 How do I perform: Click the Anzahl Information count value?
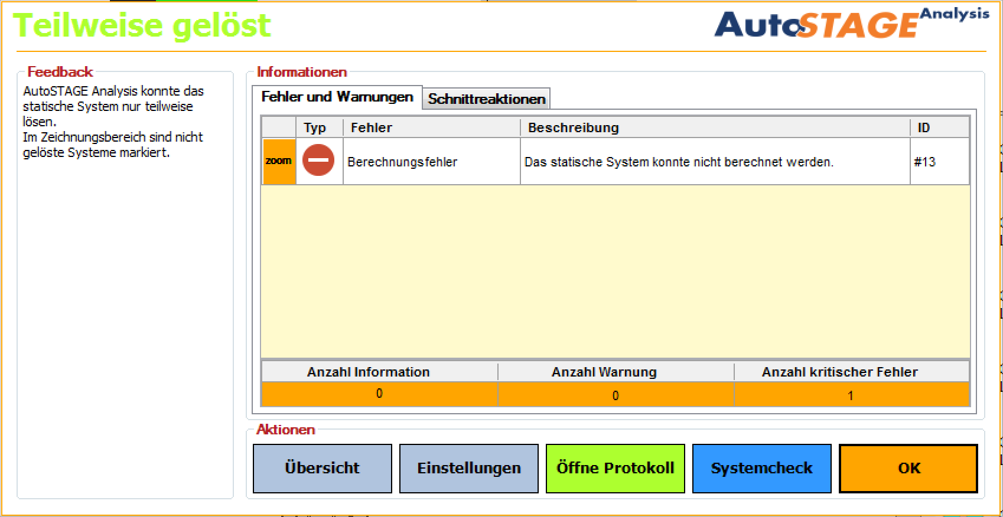coord(379,394)
